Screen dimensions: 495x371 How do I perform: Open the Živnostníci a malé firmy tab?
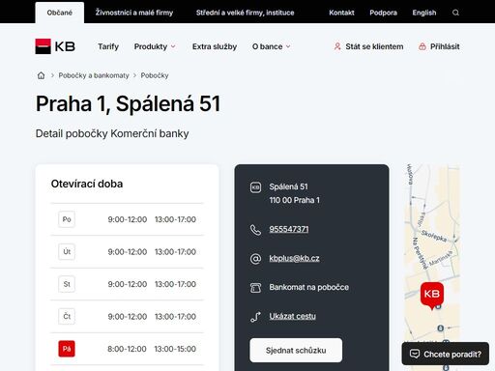click(x=134, y=13)
